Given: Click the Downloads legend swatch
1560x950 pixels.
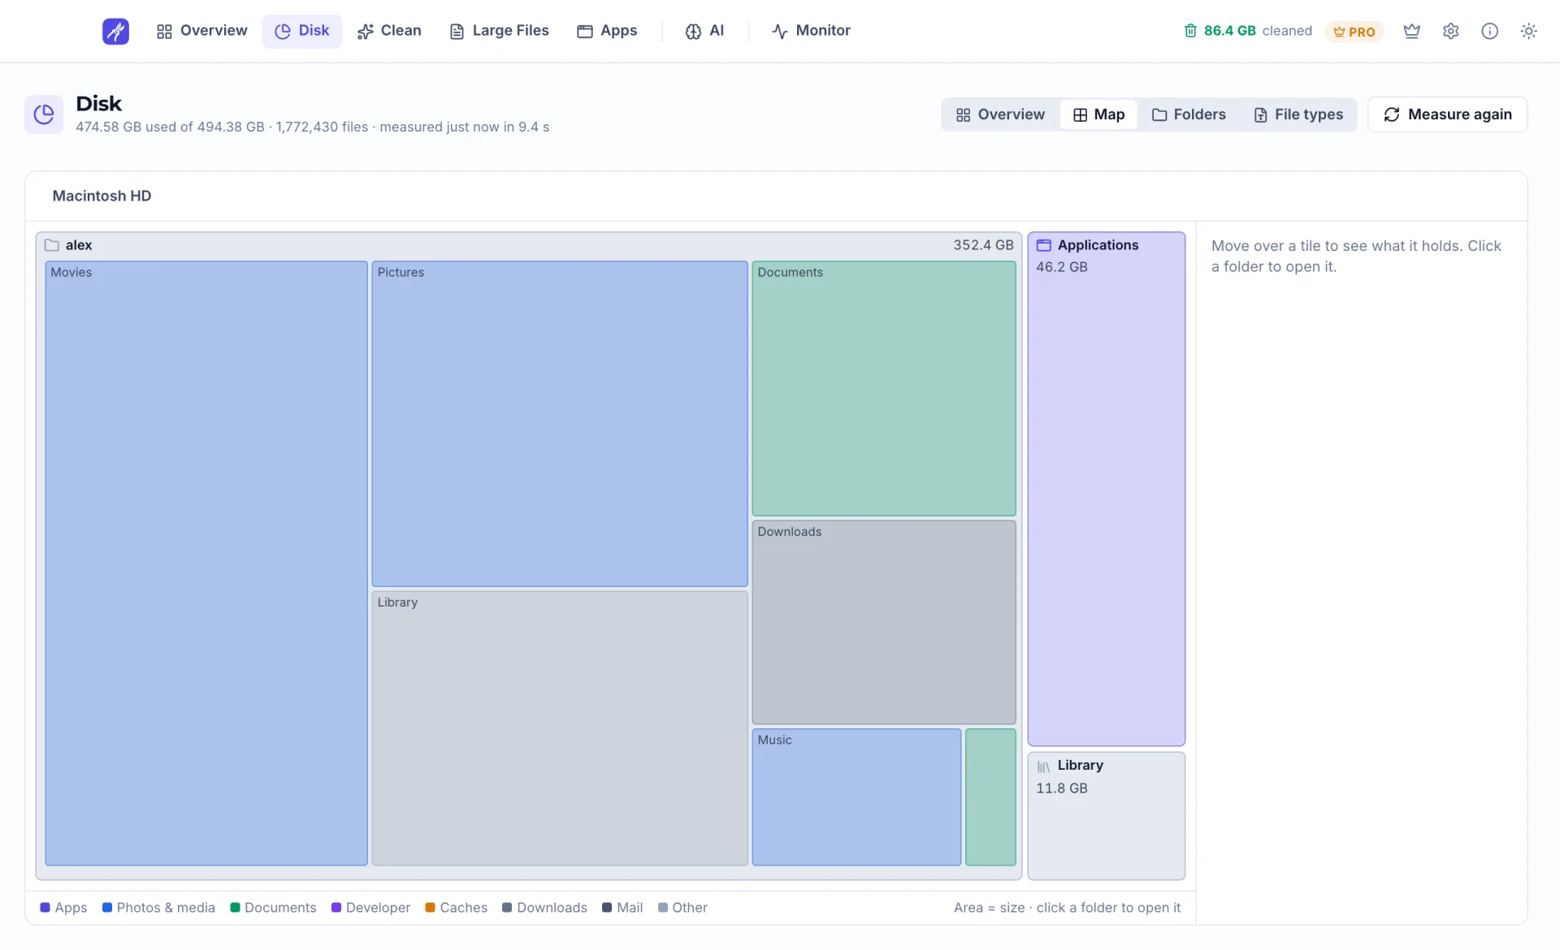Looking at the screenshot, I should pos(507,908).
